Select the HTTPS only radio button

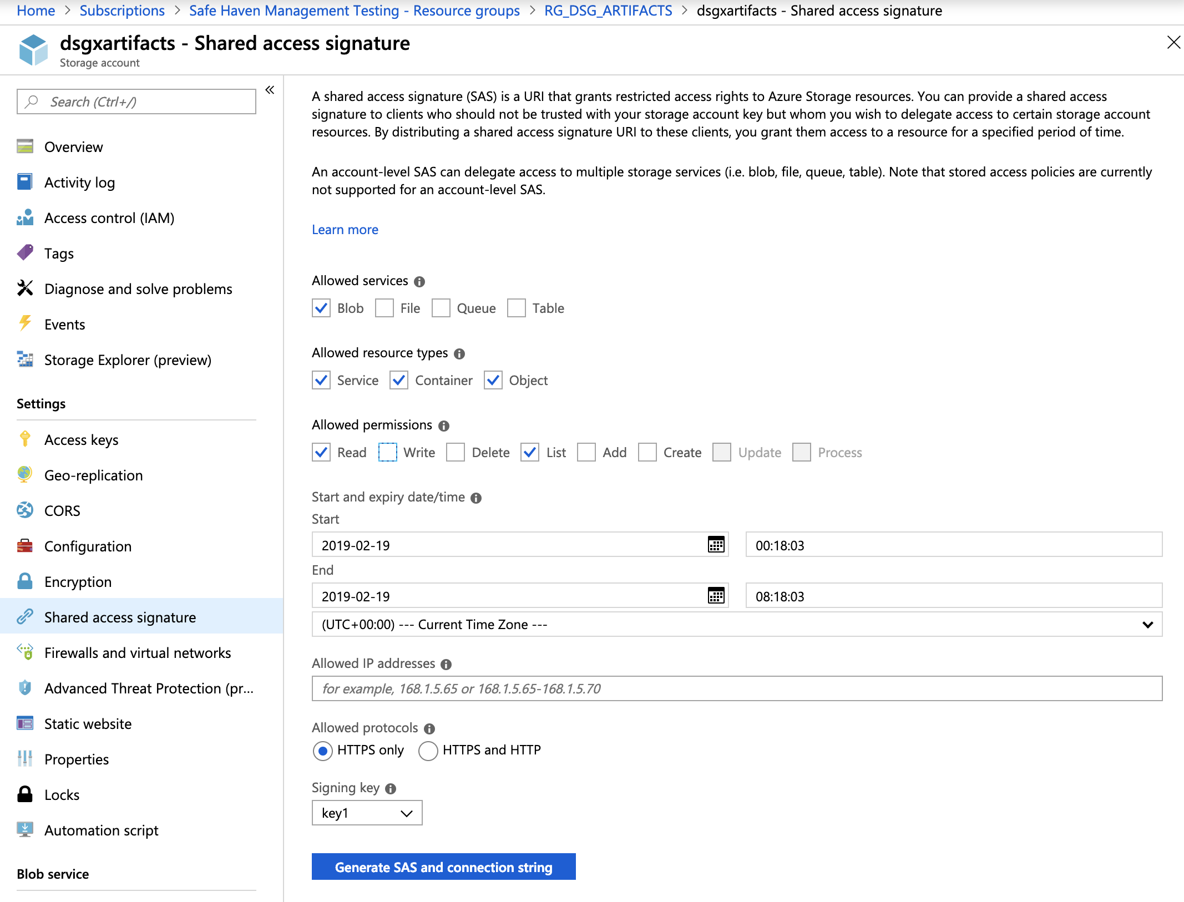(x=322, y=751)
